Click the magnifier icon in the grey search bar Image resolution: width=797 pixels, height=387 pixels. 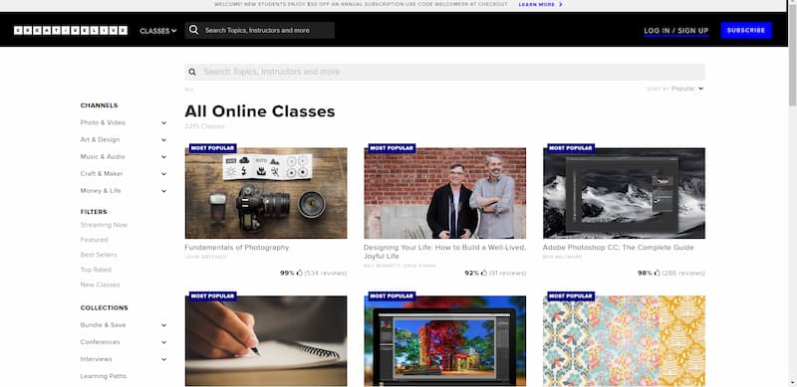pyautogui.click(x=192, y=72)
